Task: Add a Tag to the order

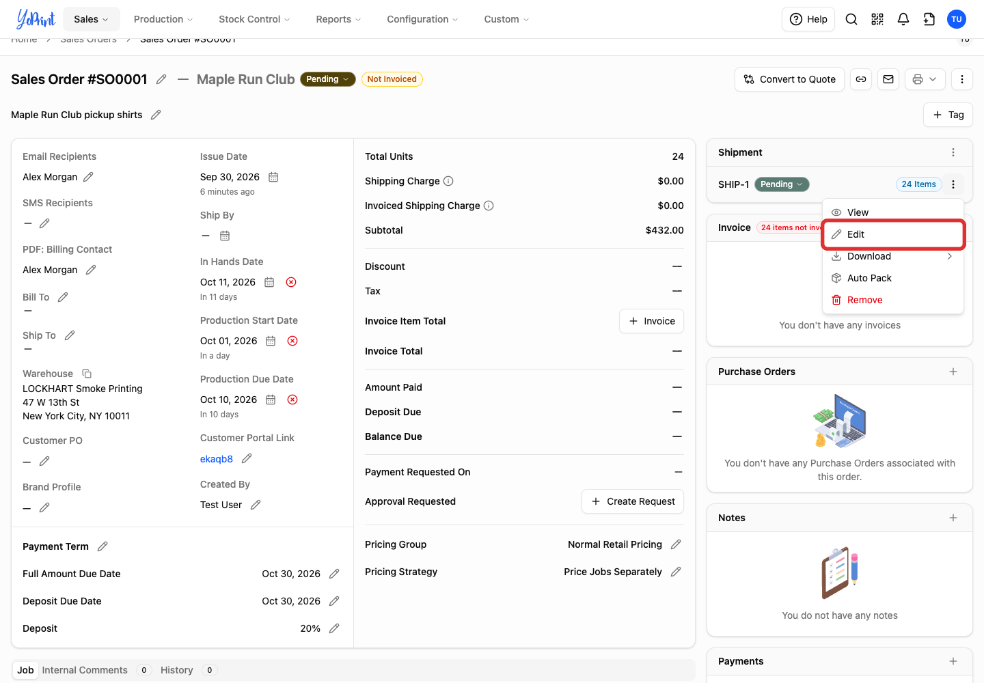Action: pos(948,115)
